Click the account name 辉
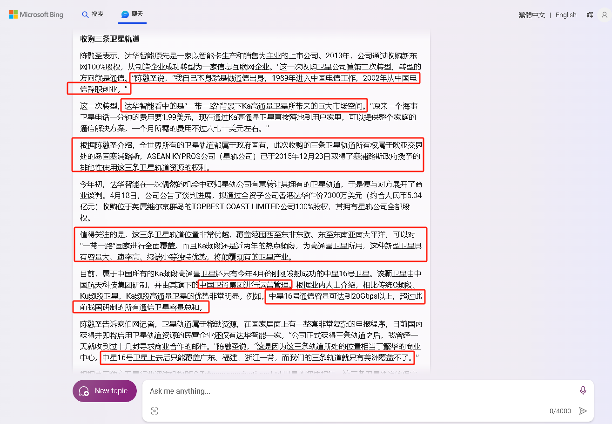This screenshot has height=424, width=612. (590, 15)
